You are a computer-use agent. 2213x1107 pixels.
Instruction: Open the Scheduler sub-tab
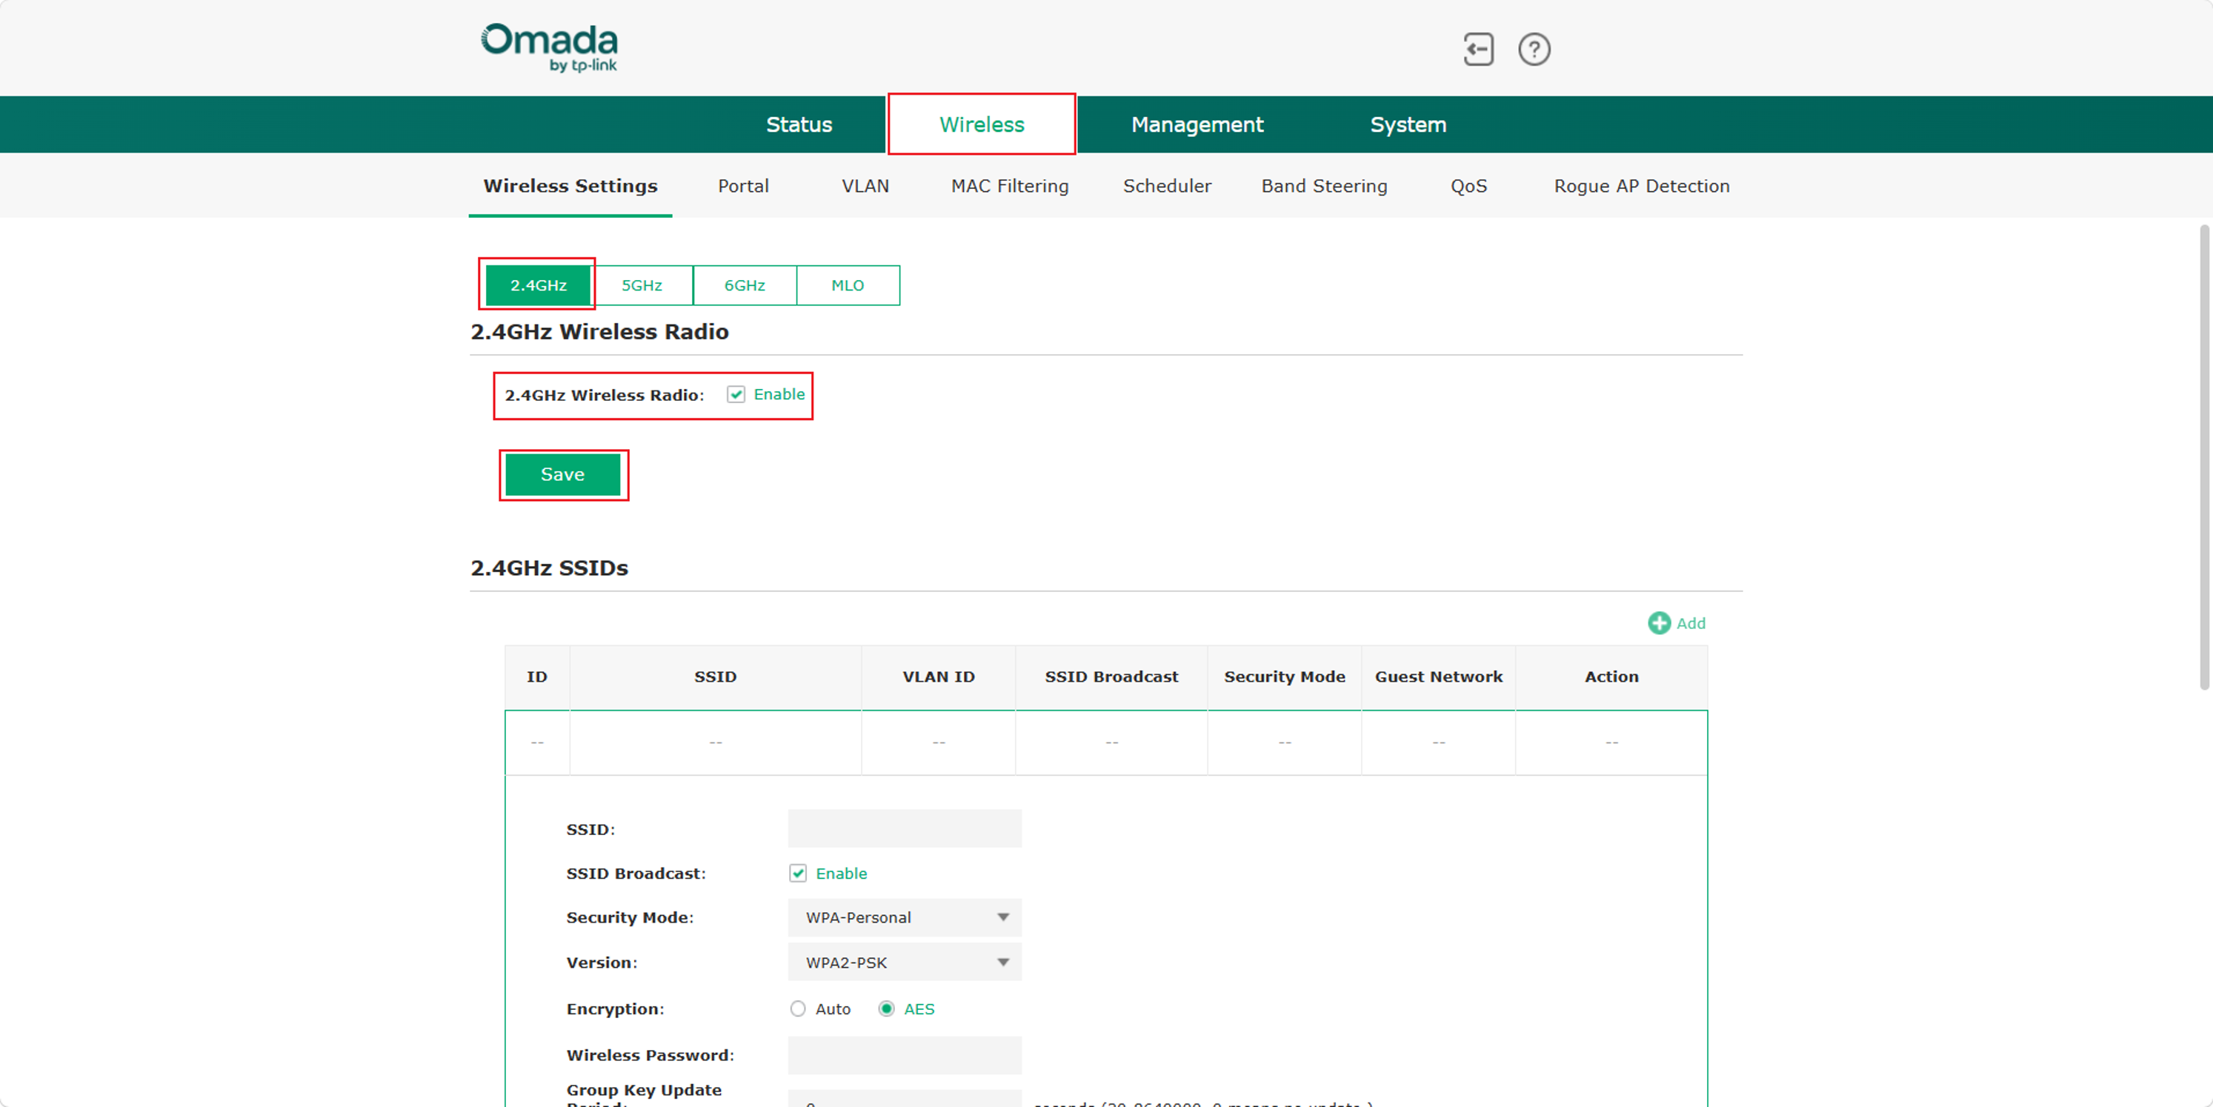[1167, 186]
